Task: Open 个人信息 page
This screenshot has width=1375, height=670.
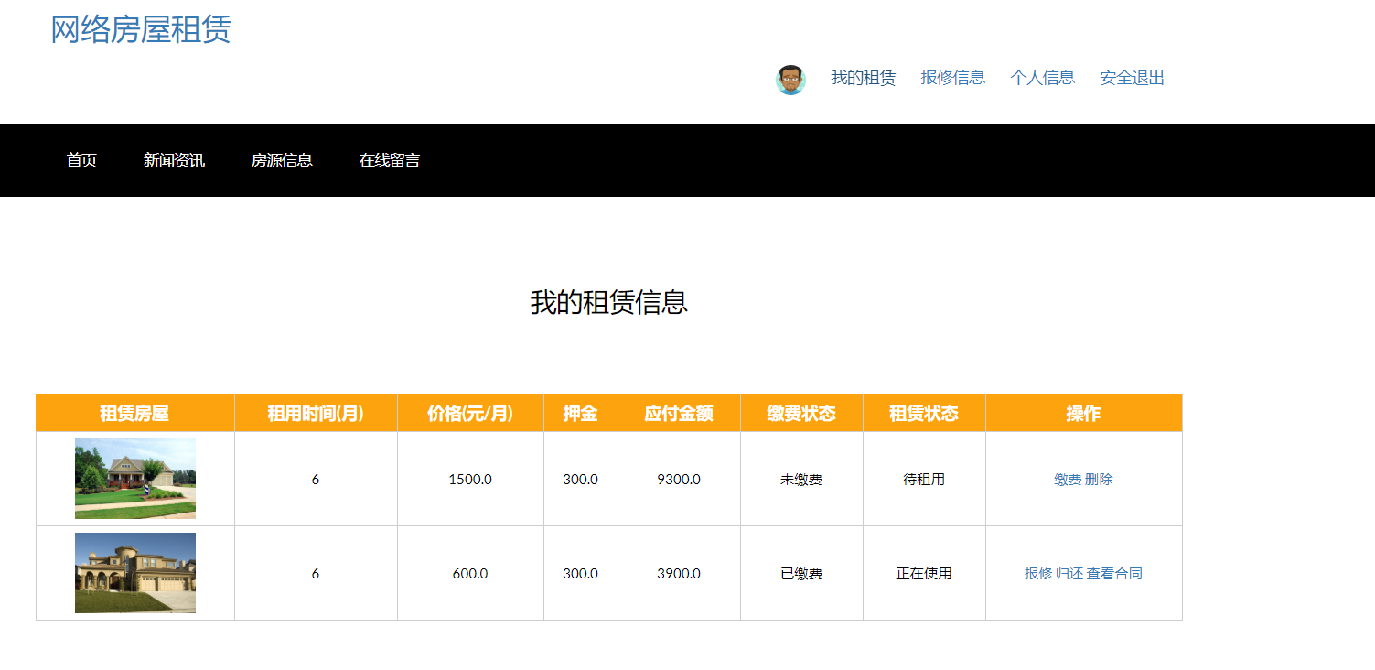Action: [1042, 78]
